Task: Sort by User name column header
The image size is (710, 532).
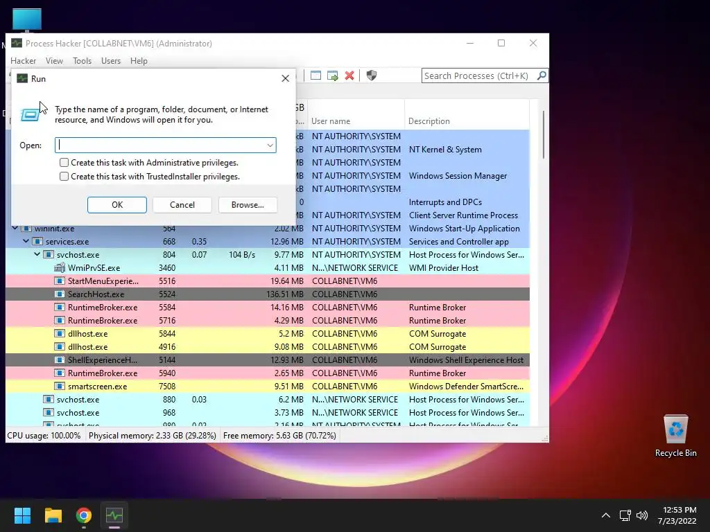Action: tap(356, 121)
